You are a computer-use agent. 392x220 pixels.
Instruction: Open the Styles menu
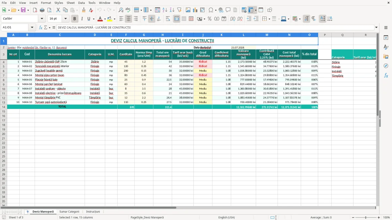click(59, 3)
